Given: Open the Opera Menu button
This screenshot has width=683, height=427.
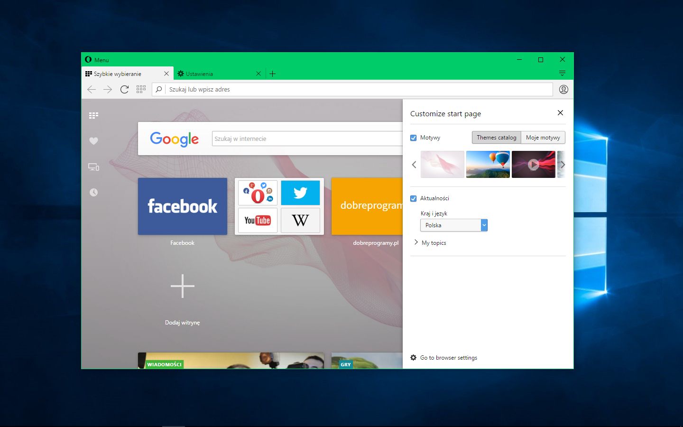Looking at the screenshot, I should (x=97, y=60).
